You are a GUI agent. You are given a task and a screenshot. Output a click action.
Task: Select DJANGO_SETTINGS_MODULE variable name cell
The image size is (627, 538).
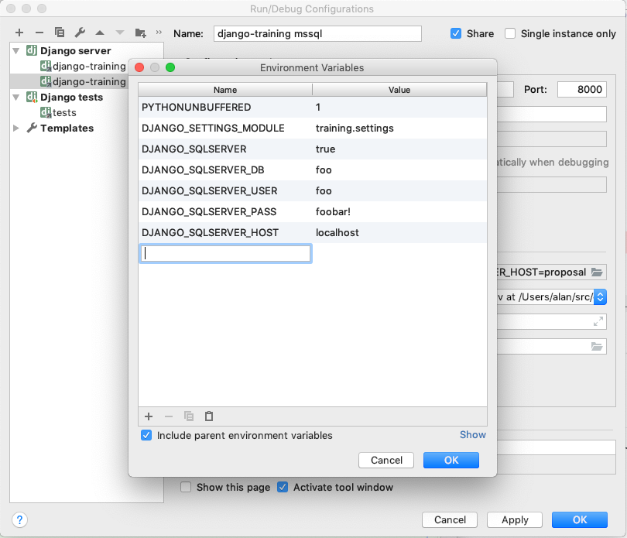225,128
